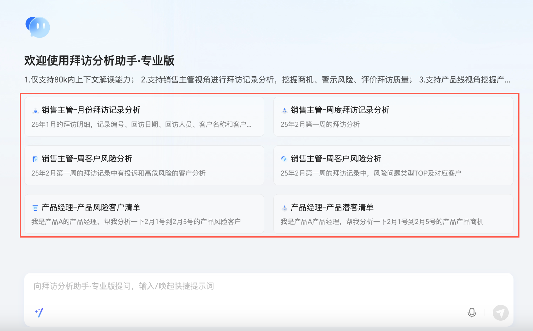Click the icon beside 销售主管-月份拜访记录分析
The width and height of the screenshot is (533, 331).
35,110
